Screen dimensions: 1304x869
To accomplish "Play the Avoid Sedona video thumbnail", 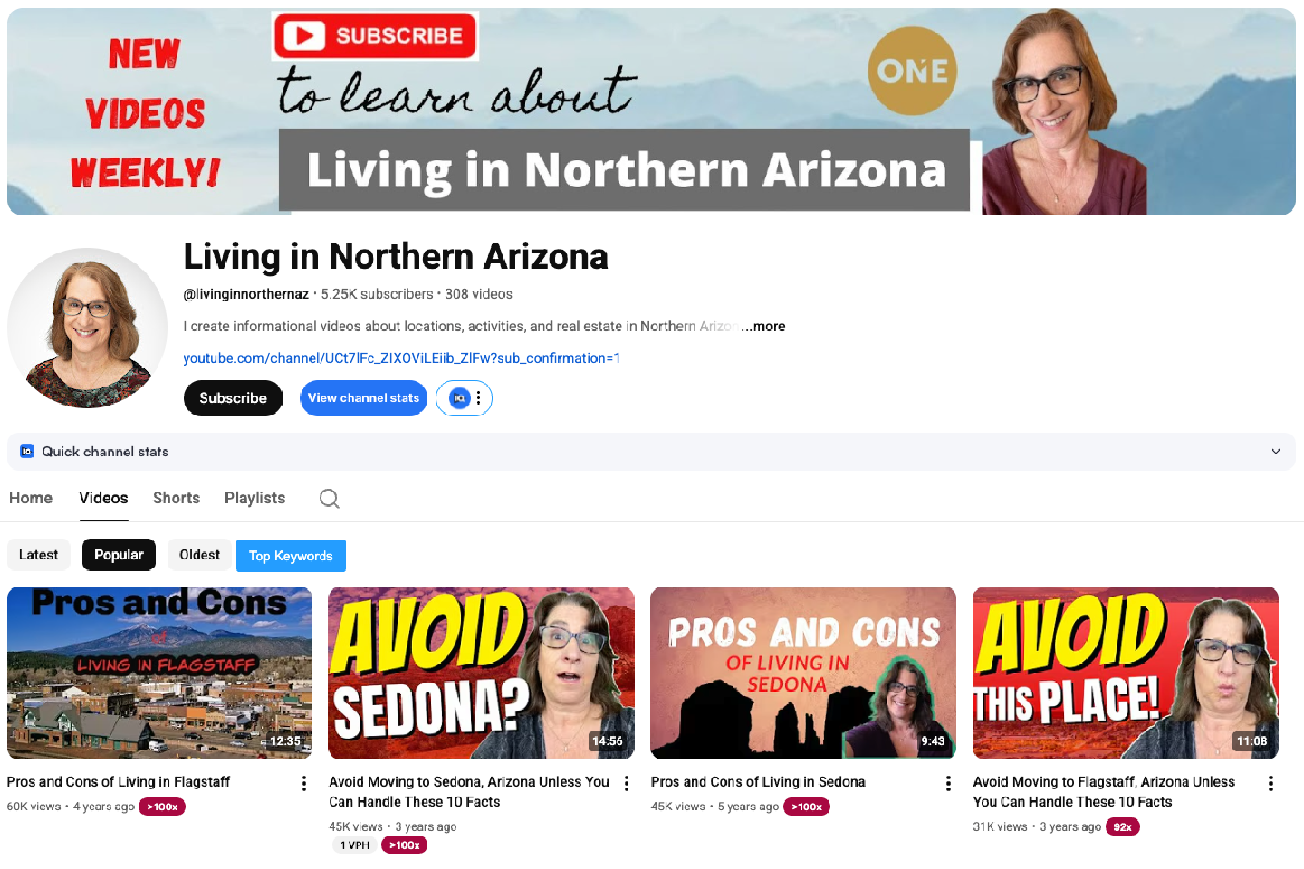I will (x=481, y=673).
